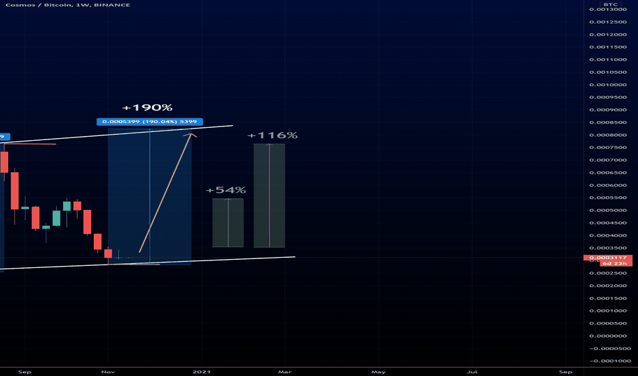Click the 0.0006500 price axis label
Image resolution: width=638 pixels, height=376 pixels.
(x=608, y=173)
